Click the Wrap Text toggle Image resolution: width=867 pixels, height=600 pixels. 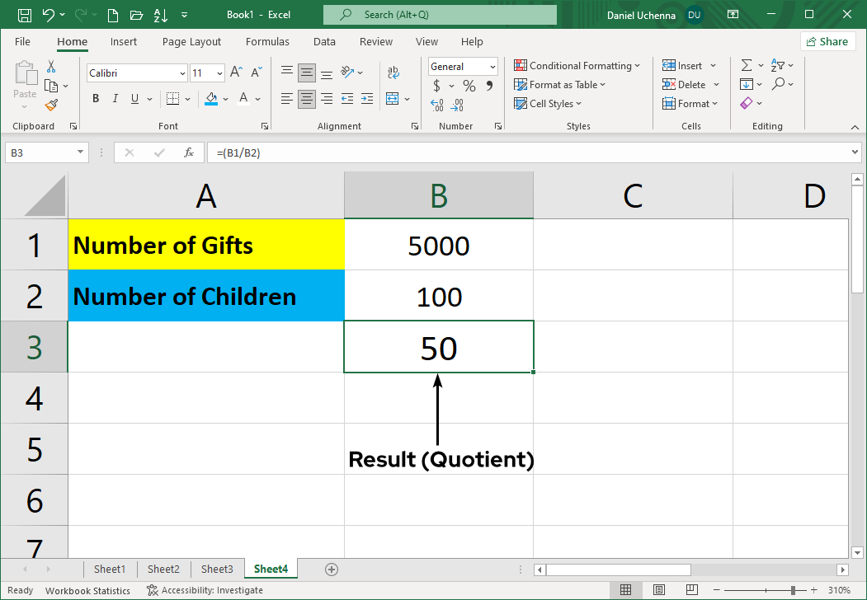coord(393,73)
